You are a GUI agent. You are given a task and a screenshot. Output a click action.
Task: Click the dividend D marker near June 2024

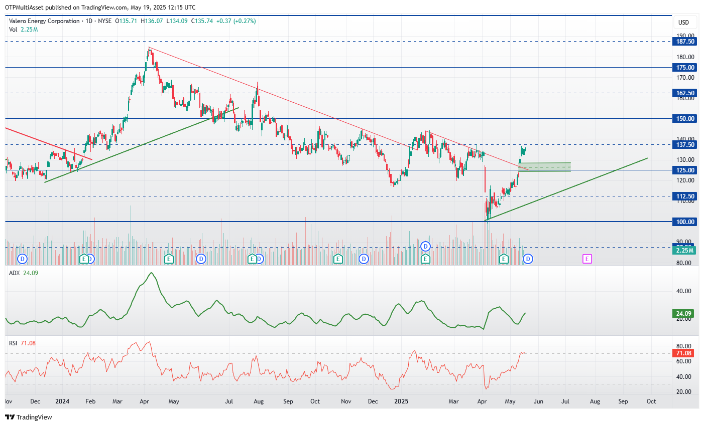[x=201, y=259]
